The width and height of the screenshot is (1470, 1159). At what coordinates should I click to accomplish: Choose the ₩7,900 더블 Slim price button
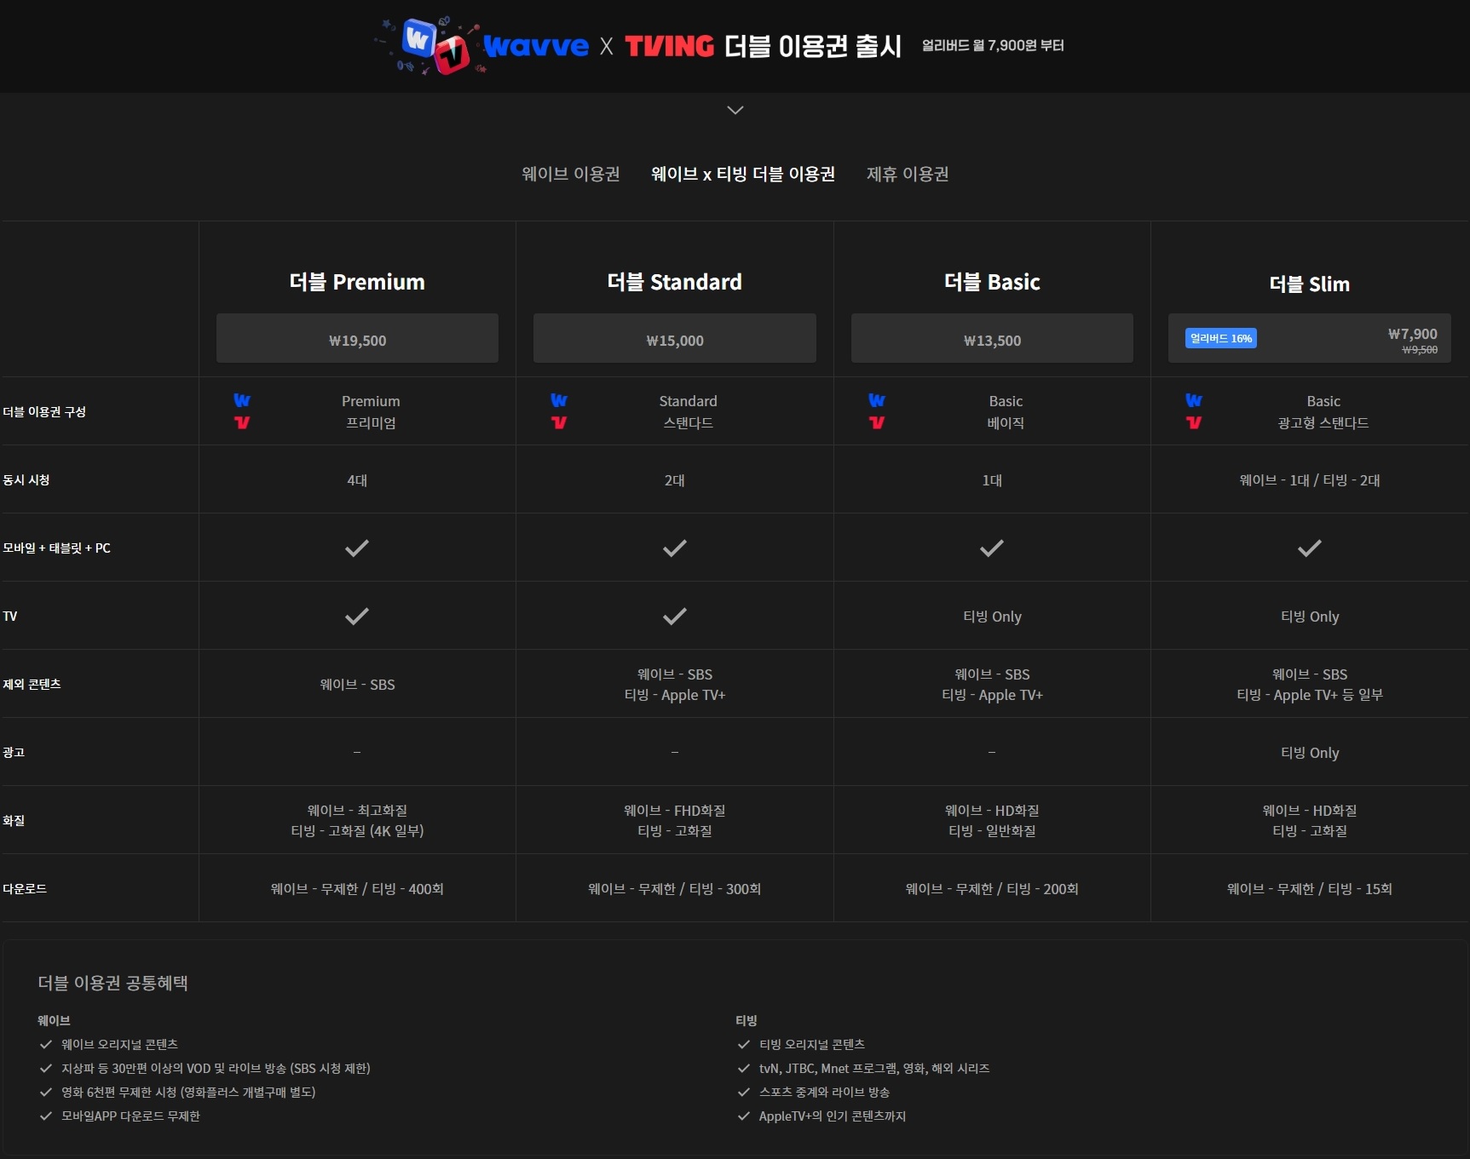click(1310, 339)
